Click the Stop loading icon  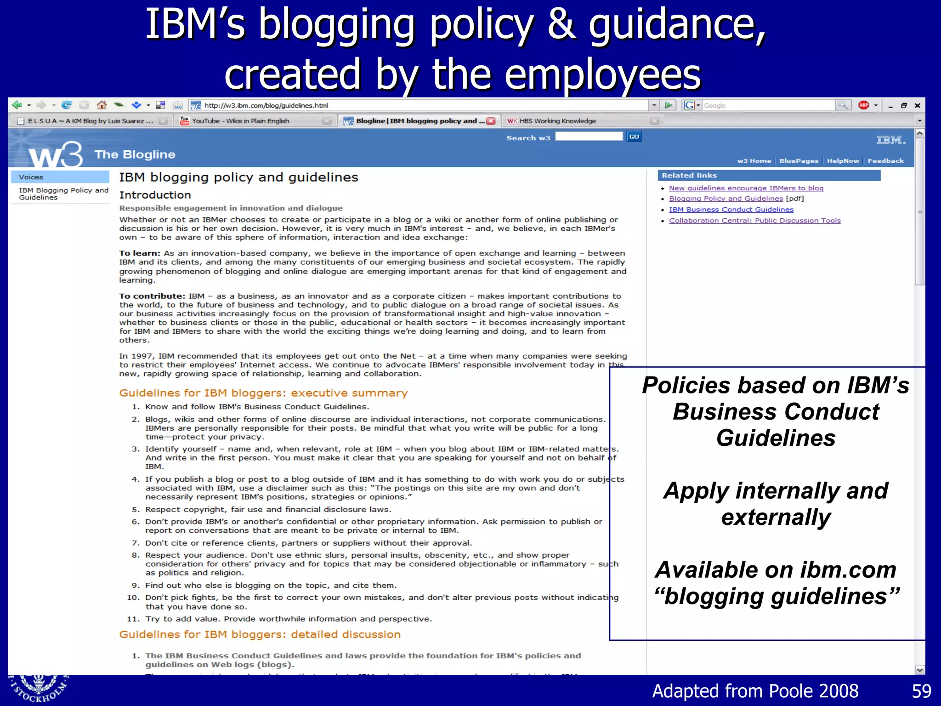point(84,105)
